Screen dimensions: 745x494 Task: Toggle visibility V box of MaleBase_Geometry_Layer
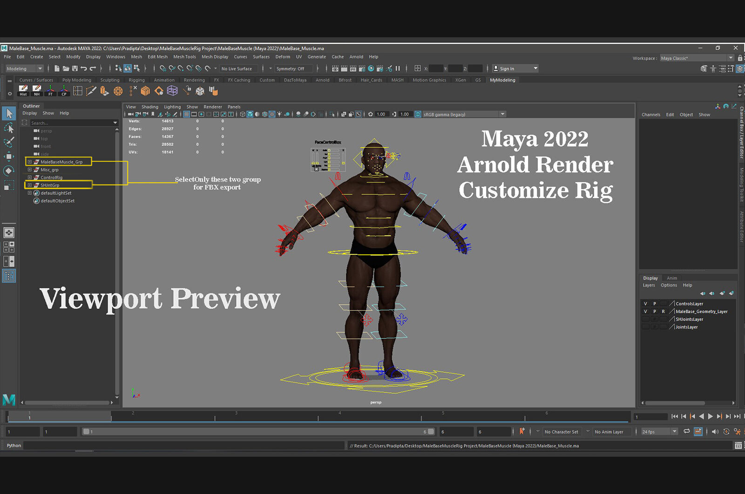(645, 311)
